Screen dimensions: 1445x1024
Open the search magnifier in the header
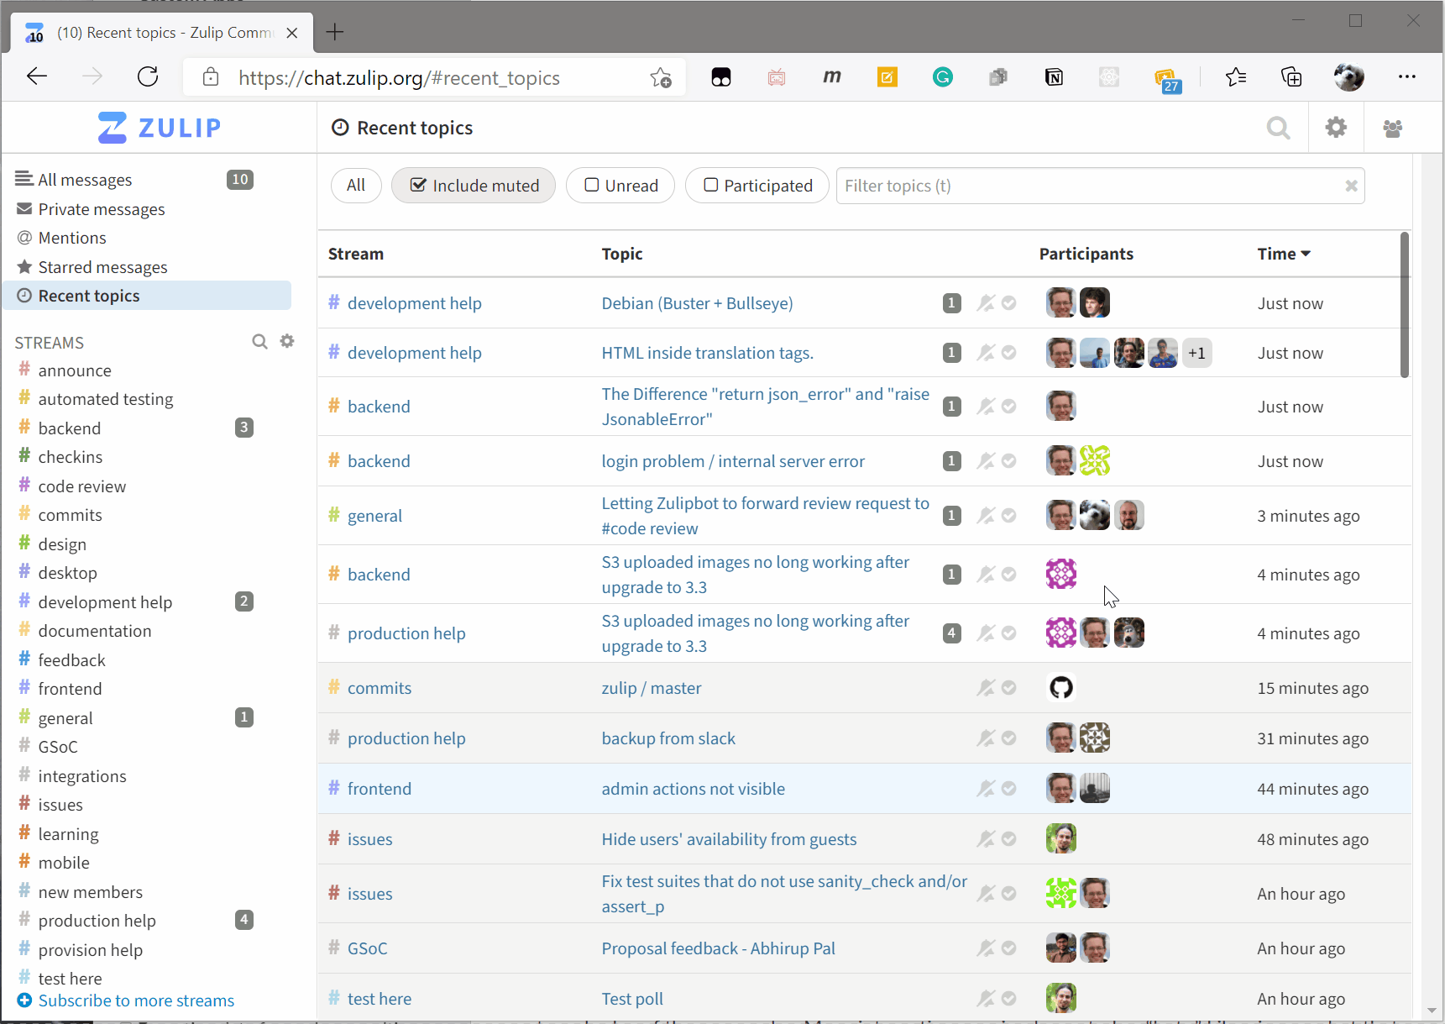(x=1278, y=128)
